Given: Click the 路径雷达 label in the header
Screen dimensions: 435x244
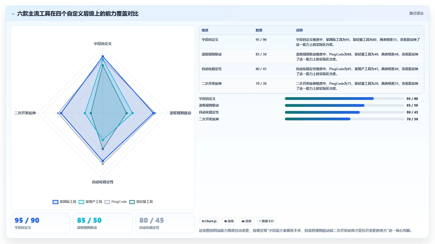Looking at the screenshot, I should point(416,13).
